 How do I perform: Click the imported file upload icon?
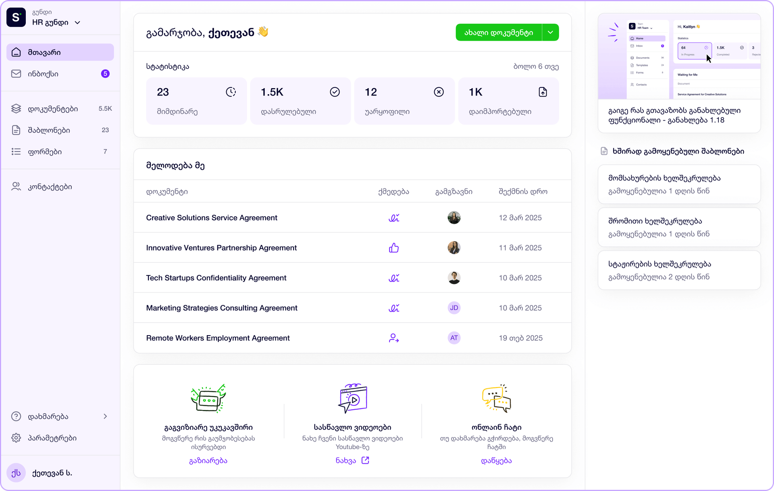coord(543,92)
